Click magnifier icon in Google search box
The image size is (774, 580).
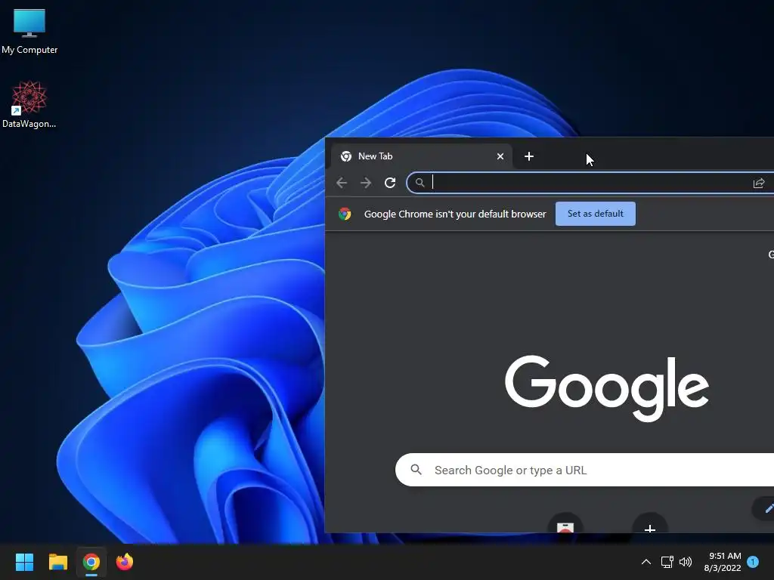point(416,470)
